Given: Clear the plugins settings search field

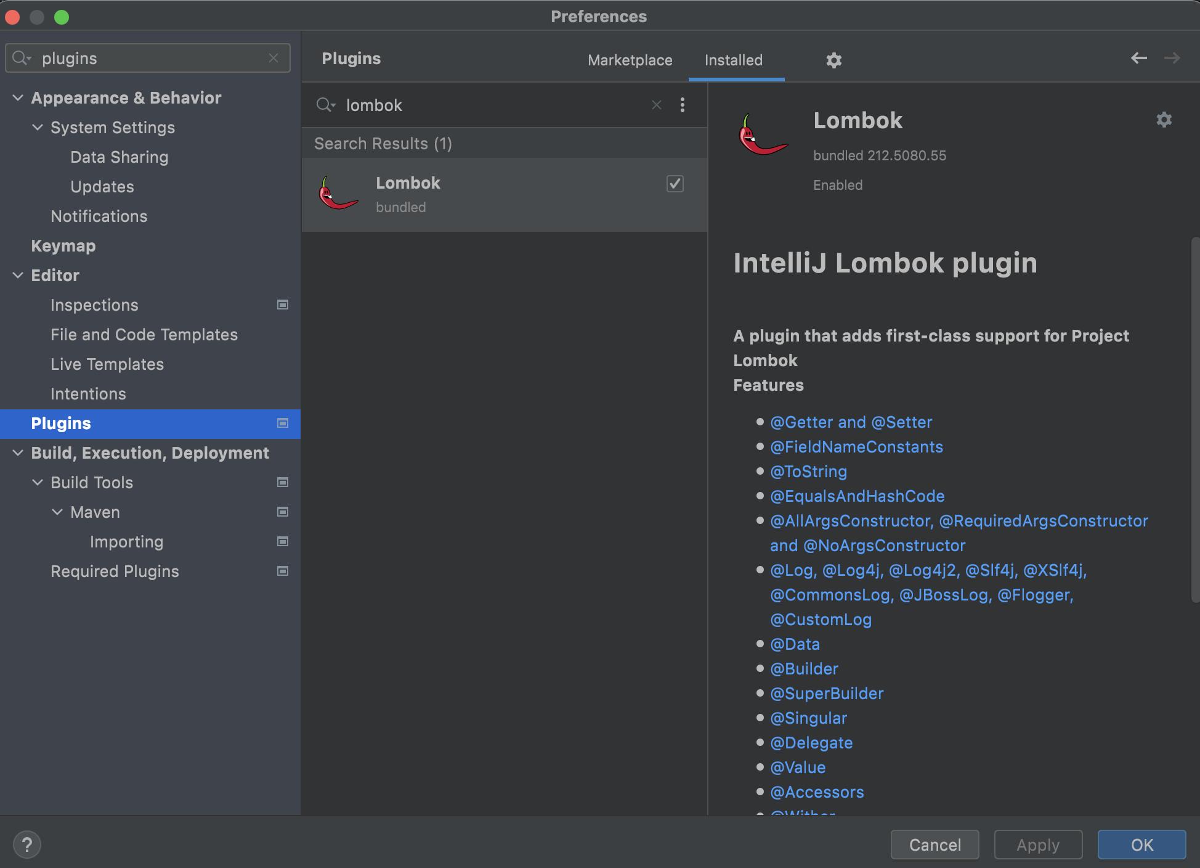Looking at the screenshot, I should click(x=274, y=58).
